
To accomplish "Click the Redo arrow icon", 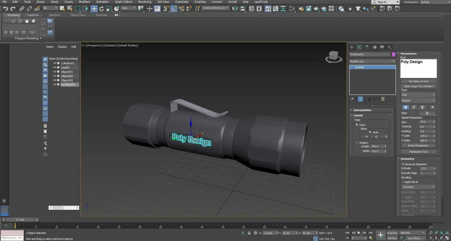I will tap(13, 9).
